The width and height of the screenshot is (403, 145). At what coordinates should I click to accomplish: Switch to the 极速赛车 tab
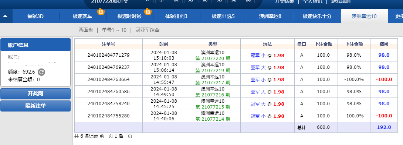pos(82,16)
